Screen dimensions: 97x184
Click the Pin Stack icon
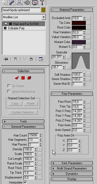pos(6,59)
